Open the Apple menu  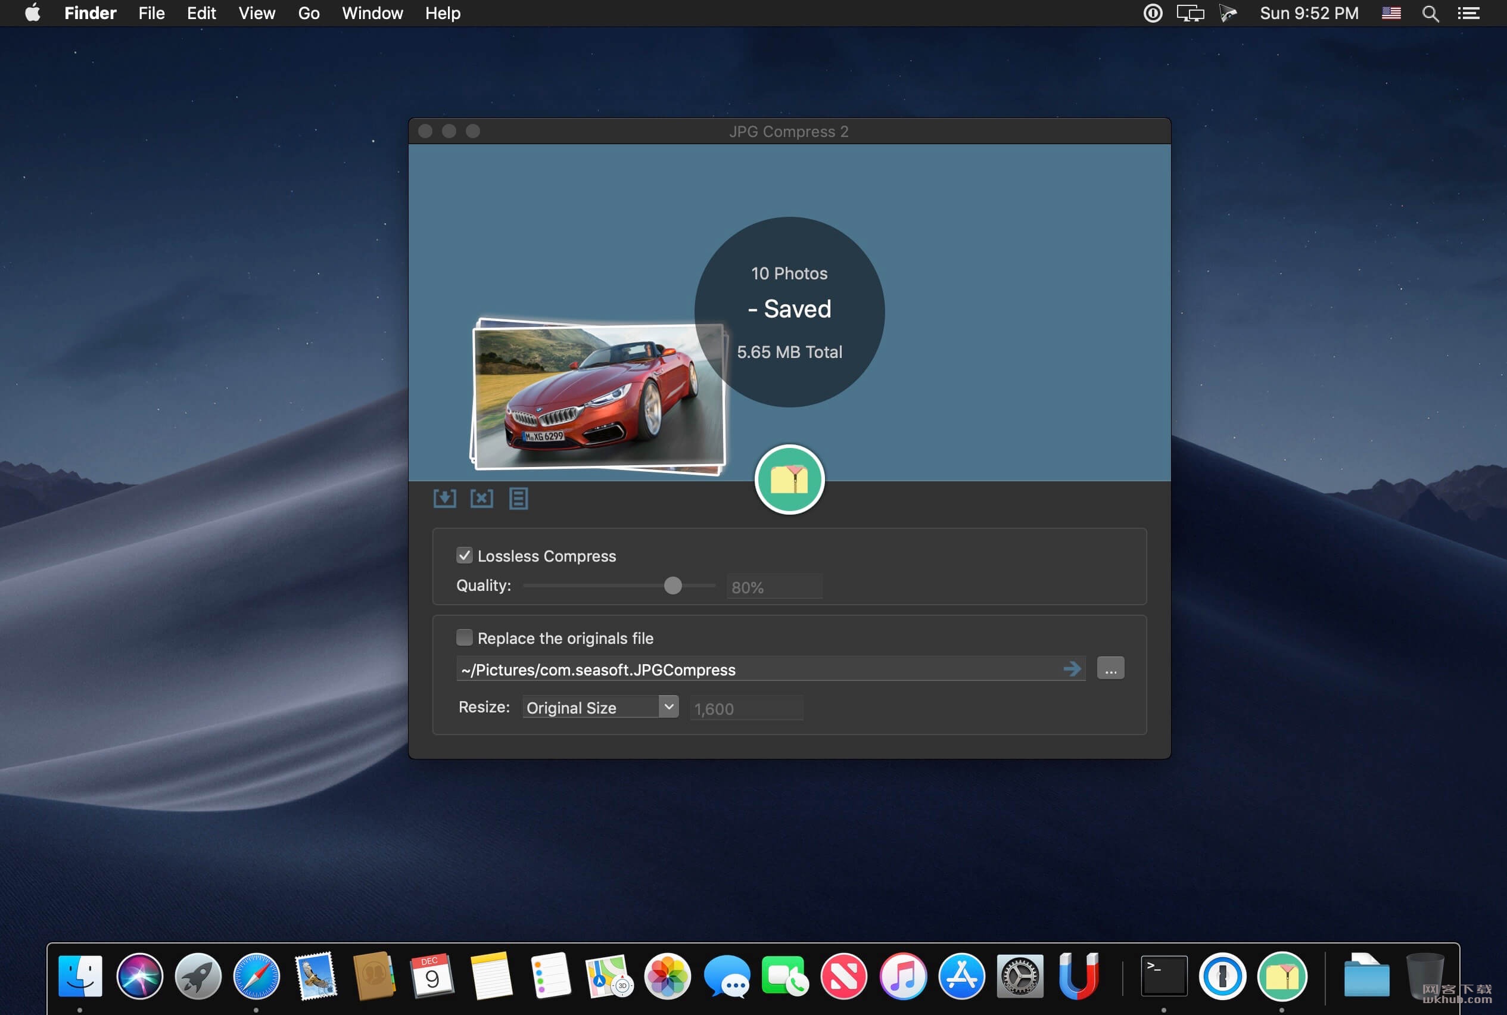(x=32, y=13)
